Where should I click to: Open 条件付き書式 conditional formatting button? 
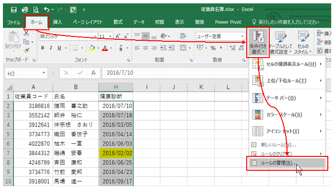[x=258, y=42]
